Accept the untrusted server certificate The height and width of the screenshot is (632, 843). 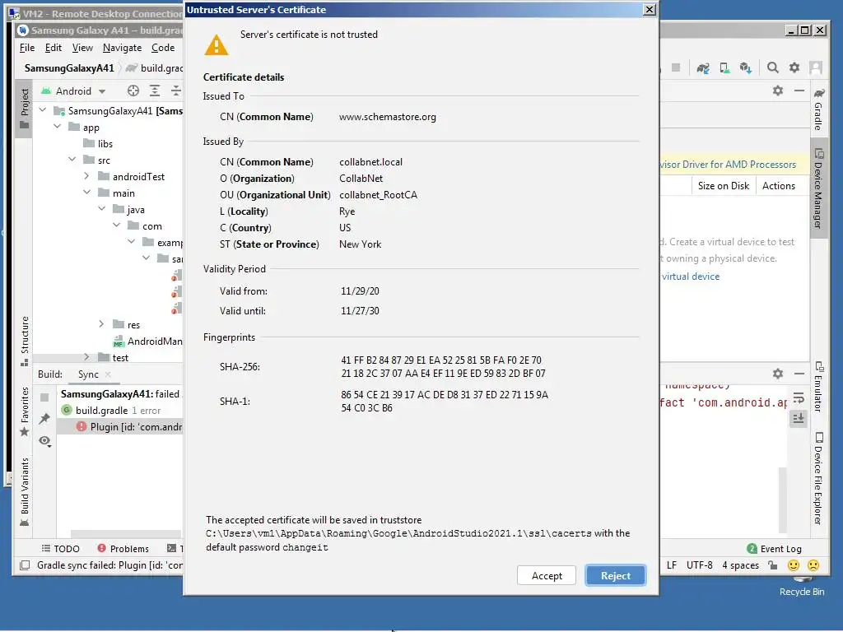tap(547, 575)
